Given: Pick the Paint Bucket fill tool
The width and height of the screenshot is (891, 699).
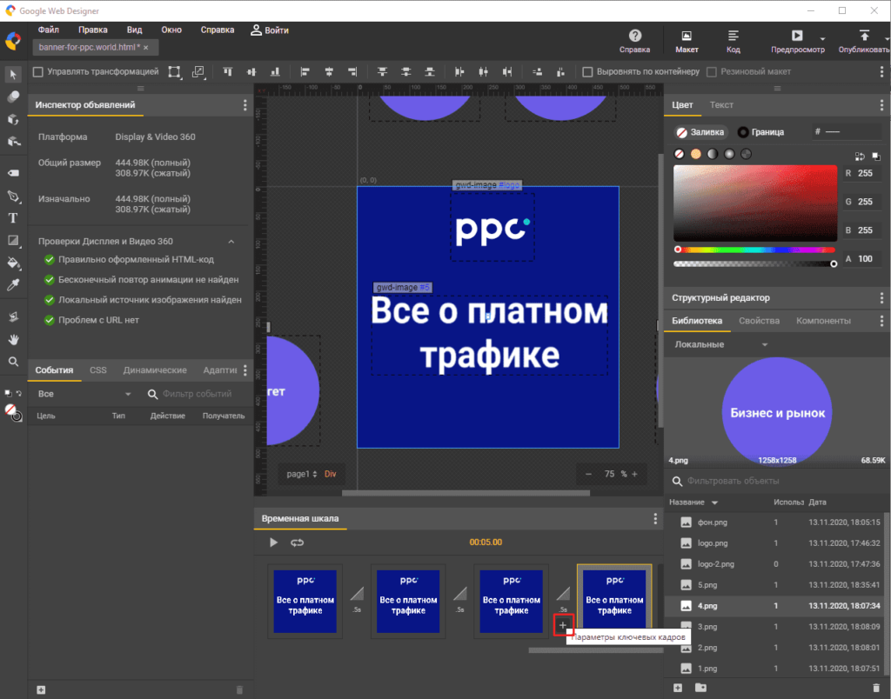Looking at the screenshot, I should [x=13, y=263].
